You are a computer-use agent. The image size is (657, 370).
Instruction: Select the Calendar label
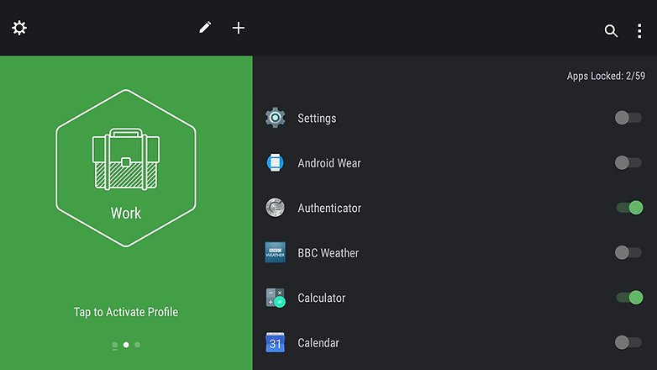point(318,343)
